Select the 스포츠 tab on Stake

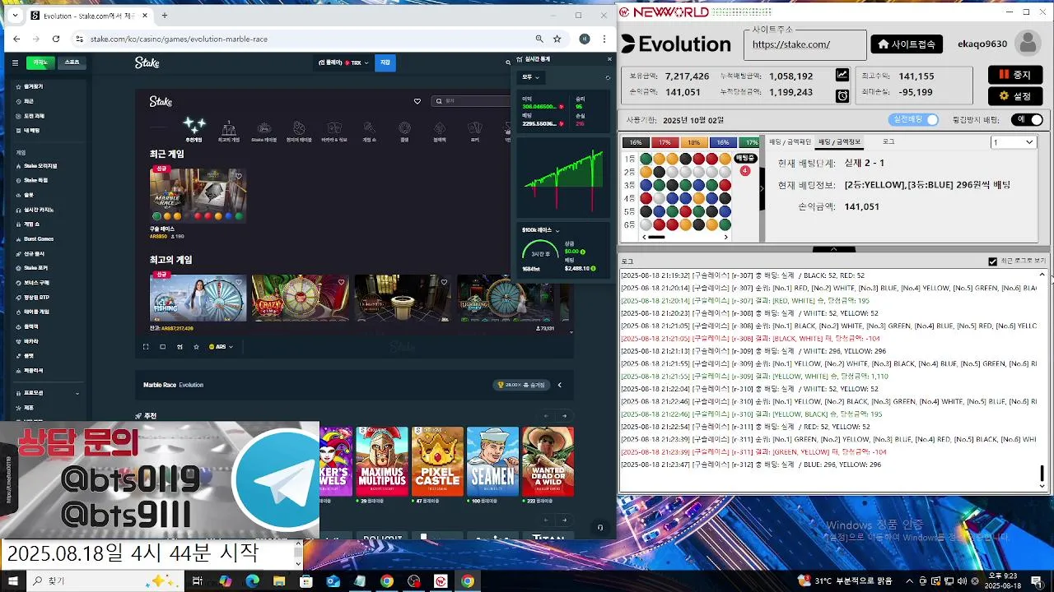(72, 62)
